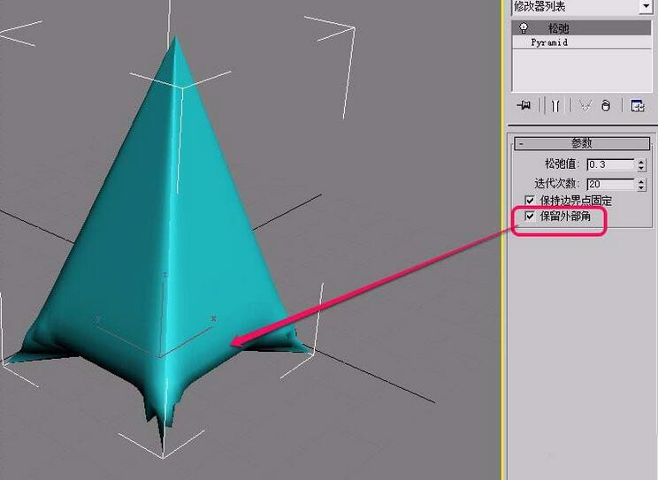Click the 迭代次数 spinner arrows
658x480 pixels.
(641, 184)
